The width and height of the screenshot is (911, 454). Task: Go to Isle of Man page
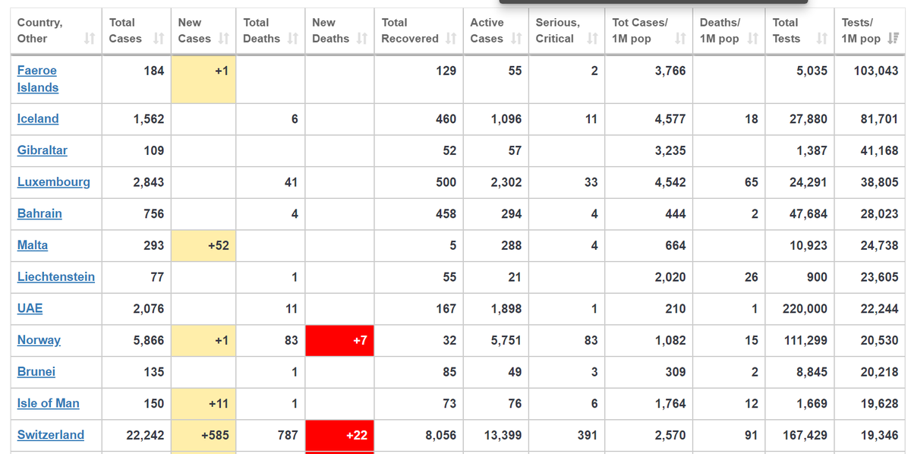pos(49,404)
